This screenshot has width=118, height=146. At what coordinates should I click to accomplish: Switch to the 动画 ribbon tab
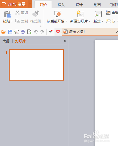pyautogui.click(x=97, y=5)
